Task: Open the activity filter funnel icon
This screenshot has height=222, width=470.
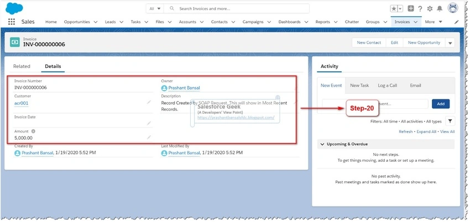Action: pos(450,121)
